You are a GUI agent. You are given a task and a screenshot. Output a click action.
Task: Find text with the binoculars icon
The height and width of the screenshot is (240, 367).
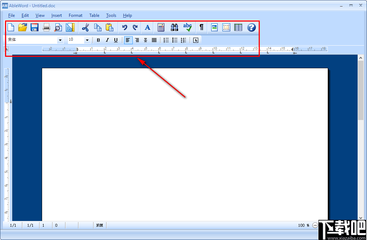pyautogui.click(x=175, y=27)
